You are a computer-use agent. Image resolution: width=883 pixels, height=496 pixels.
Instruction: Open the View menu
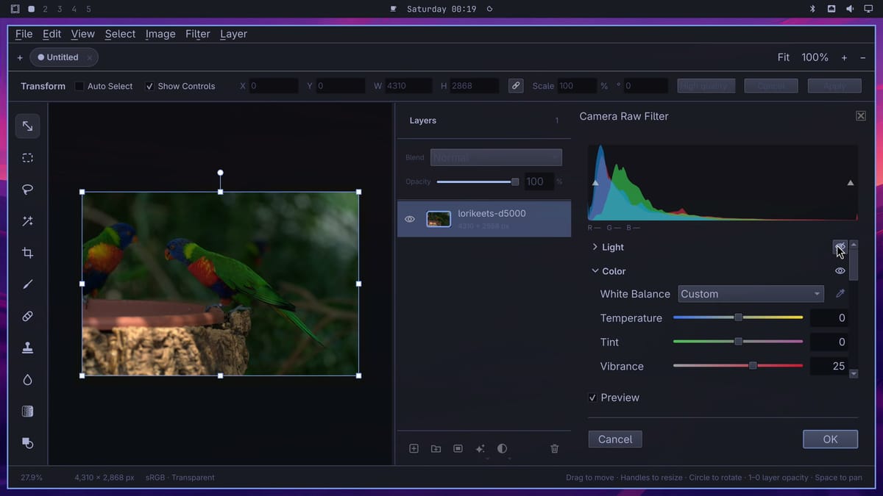click(82, 34)
